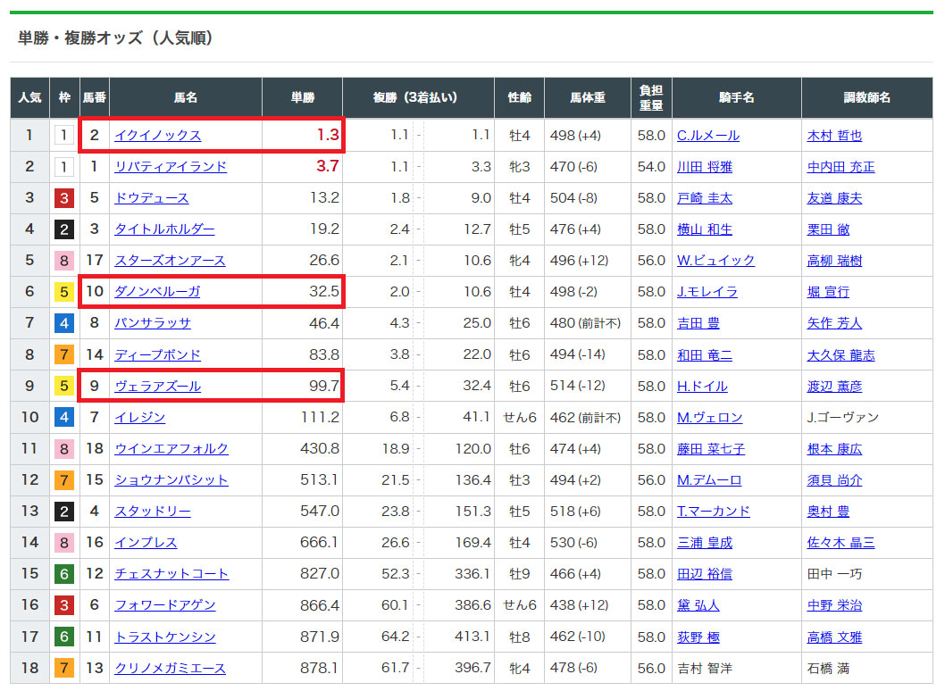Click the ダノンベルーガ horse name
The image size is (945, 691).
tap(157, 292)
